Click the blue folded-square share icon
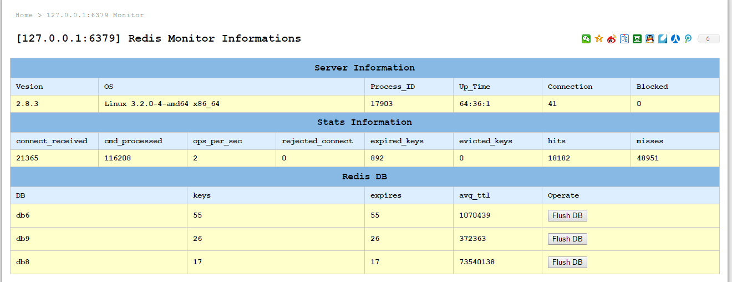732x282 pixels. click(663, 39)
